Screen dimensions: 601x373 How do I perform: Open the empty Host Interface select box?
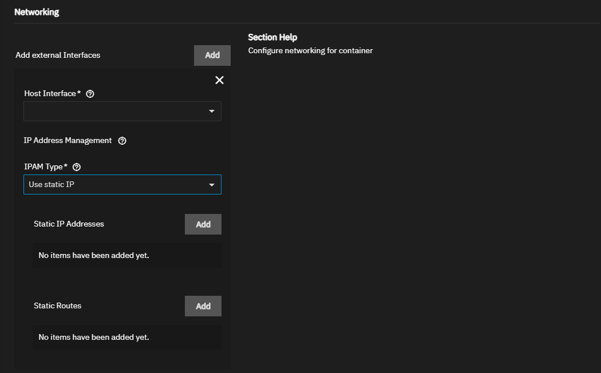pos(114,112)
